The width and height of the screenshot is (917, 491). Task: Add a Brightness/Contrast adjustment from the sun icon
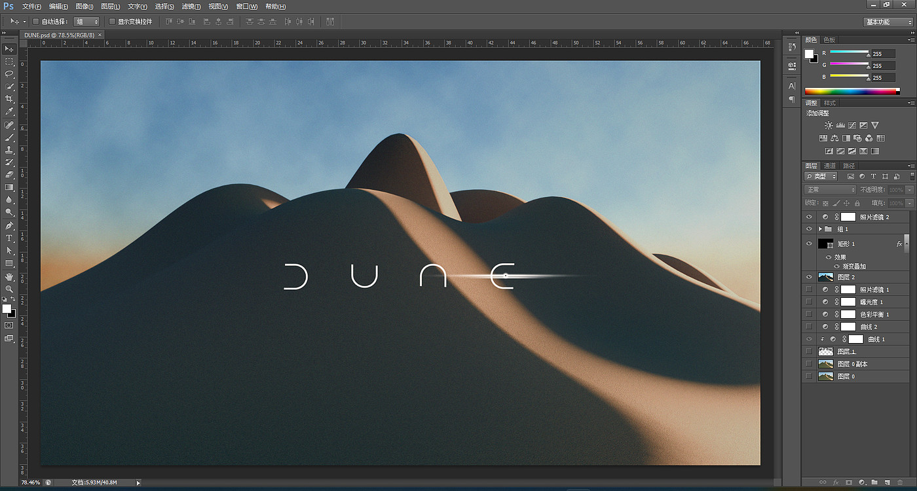point(829,125)
